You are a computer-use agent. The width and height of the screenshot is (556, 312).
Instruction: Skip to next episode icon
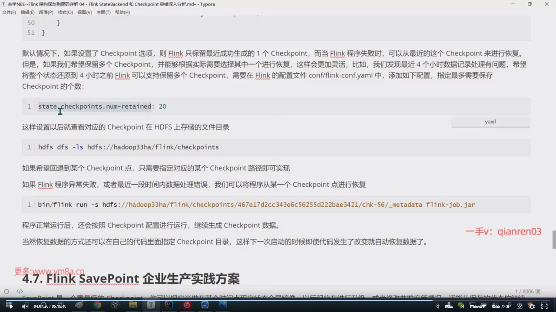[x=461, y=307]
